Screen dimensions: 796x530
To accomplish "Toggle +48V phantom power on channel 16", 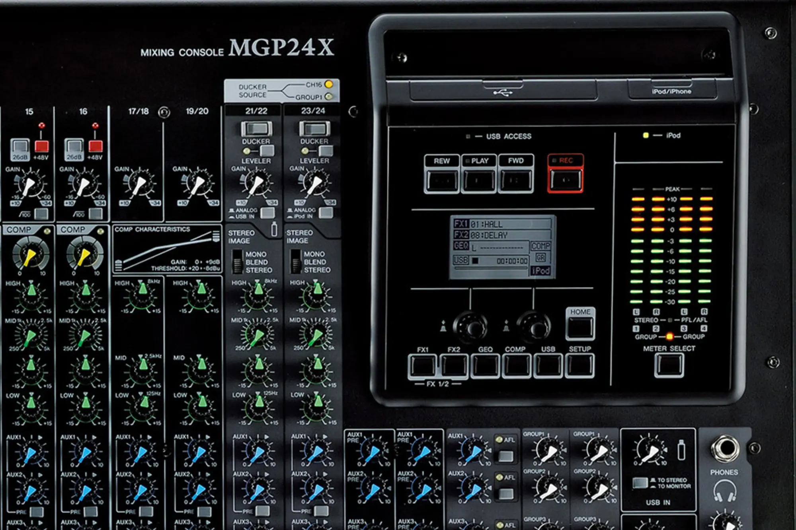I will click(x=96, y=146).
